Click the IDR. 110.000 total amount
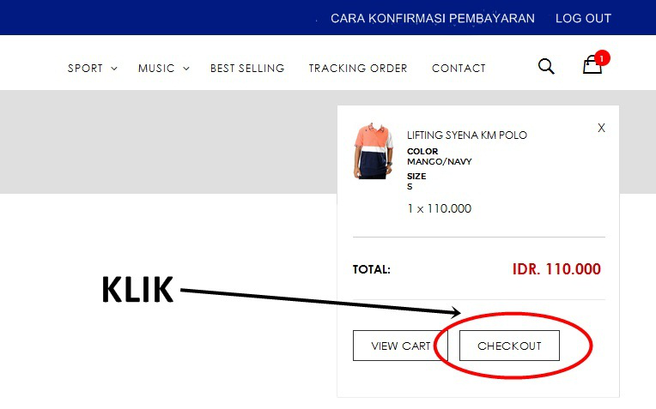This screenshot has height=409, width=656. click(x=556, y=269)
